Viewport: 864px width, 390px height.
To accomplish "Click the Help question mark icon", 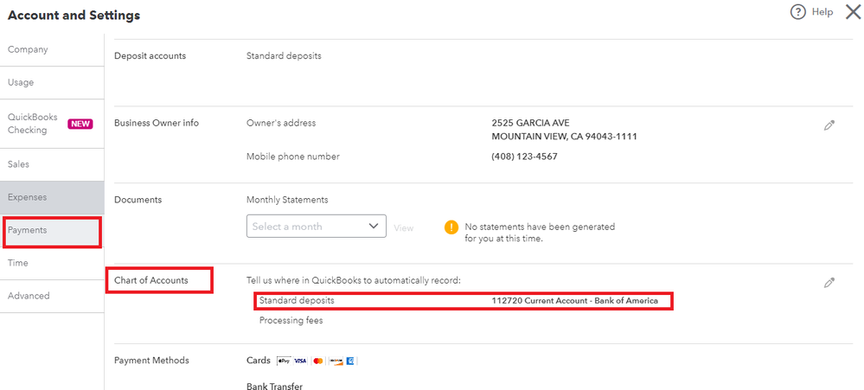I will (797, 12).
